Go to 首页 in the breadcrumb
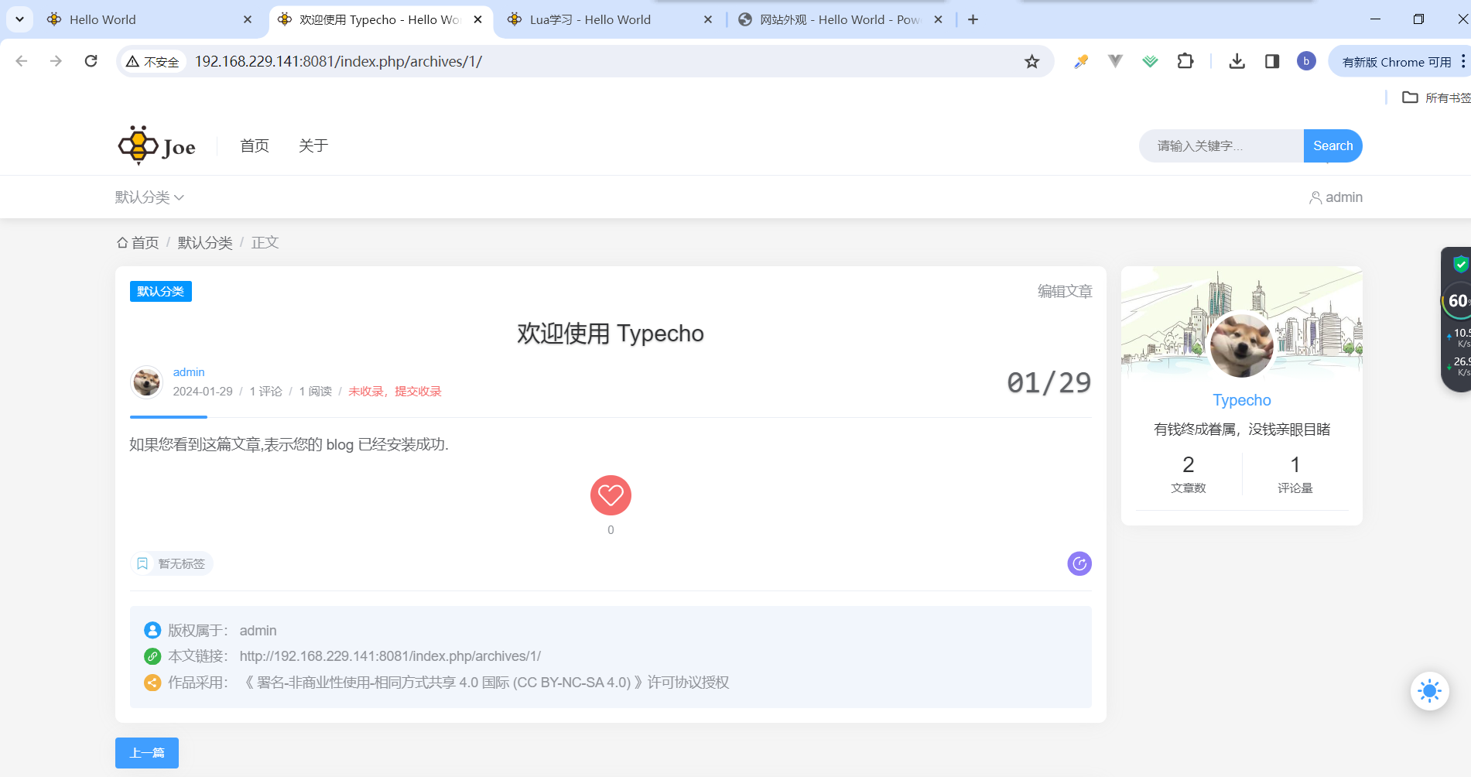The width and height of the screenshot is (1471, 777). [138, 242]
